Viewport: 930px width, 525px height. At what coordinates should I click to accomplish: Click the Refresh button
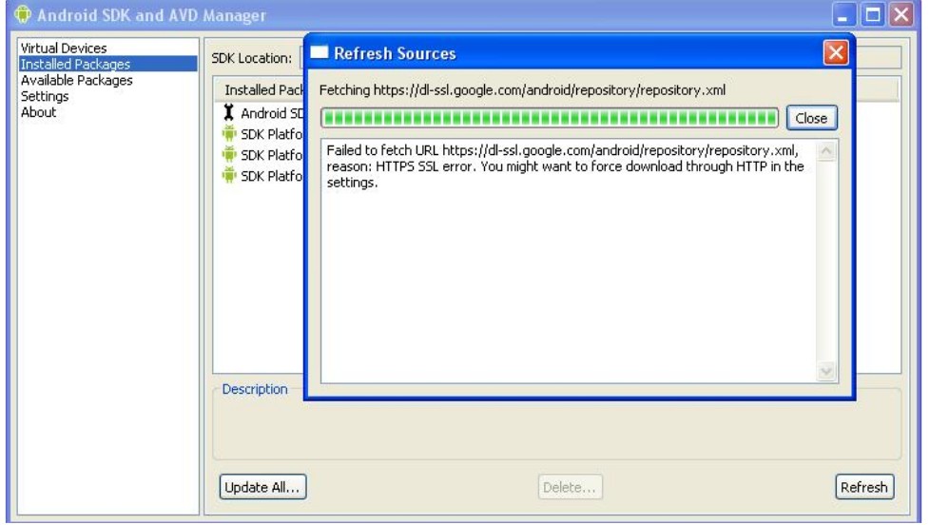pyautogui.click(x=864, y=487)
